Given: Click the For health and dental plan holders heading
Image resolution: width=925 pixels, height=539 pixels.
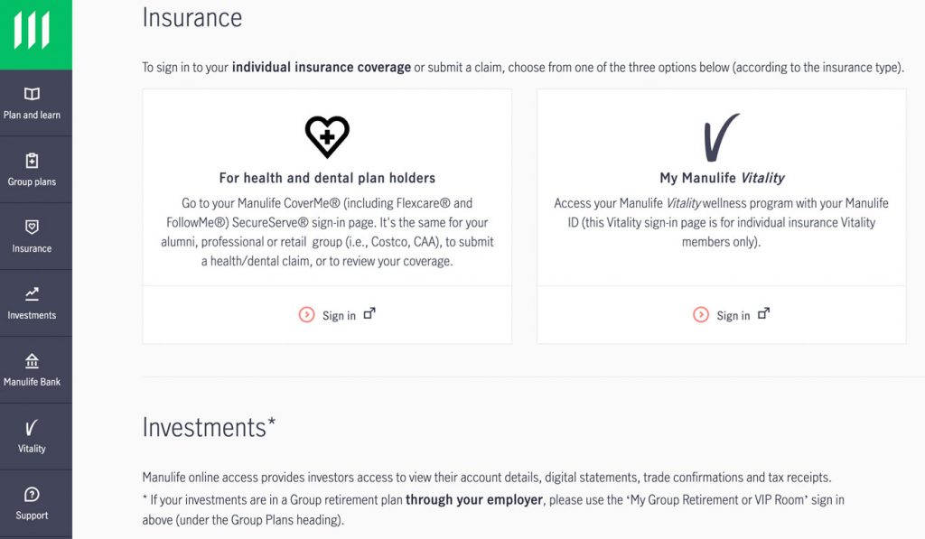Looking at the screenshot, I should pyautogui.click(x=327, y=178).
